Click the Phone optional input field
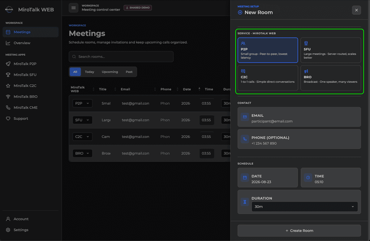Image resolution: width=370 pixels, height=241 pixels. [x=299, y=139]
